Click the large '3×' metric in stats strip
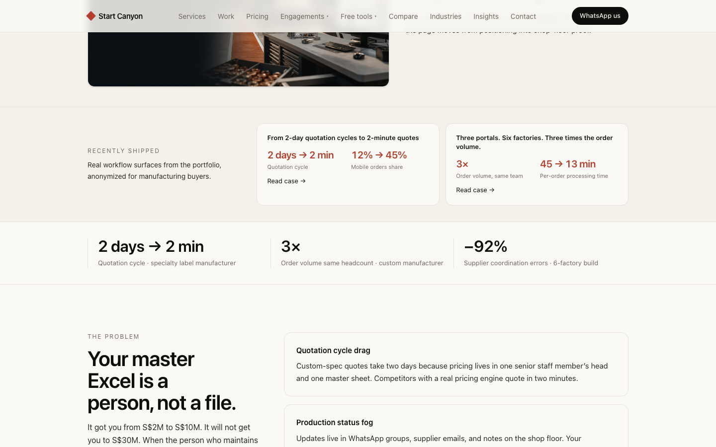This screenshot has height=447, width=716. coord(291,246)
